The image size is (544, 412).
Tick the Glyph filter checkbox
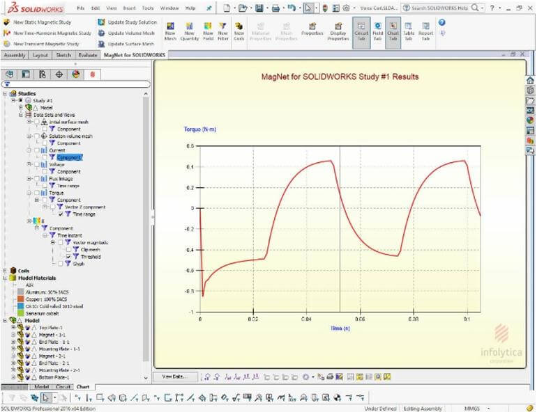pos(61,264)
